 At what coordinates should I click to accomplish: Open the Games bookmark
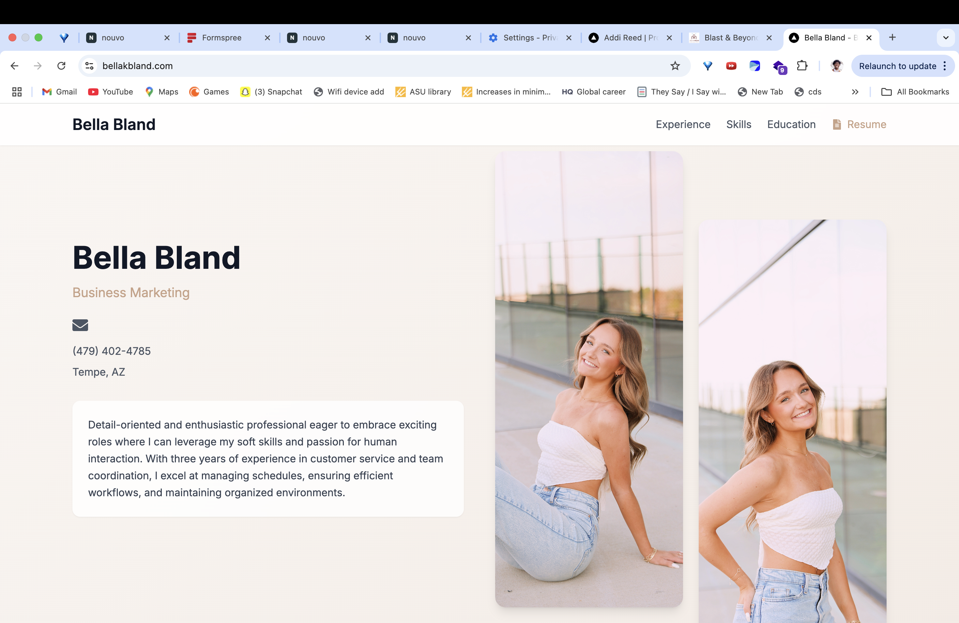[209, 92]
